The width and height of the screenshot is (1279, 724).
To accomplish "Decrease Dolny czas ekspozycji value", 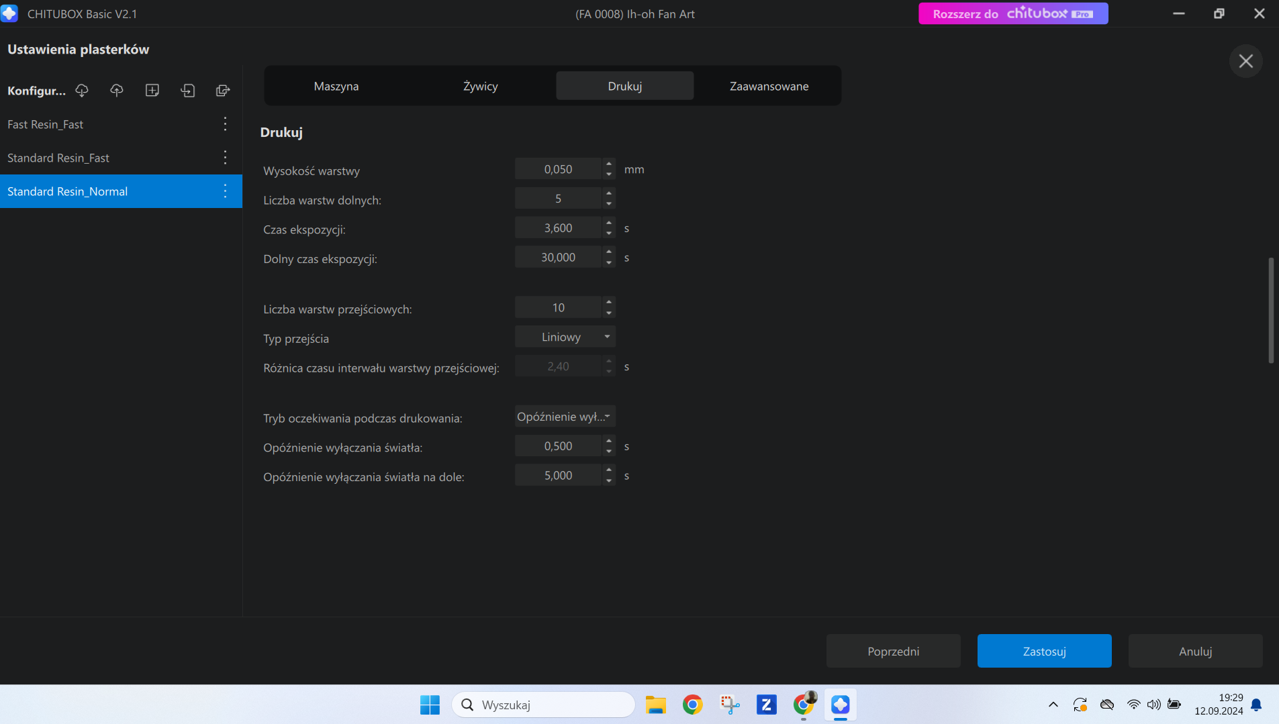I will point(609,262).
